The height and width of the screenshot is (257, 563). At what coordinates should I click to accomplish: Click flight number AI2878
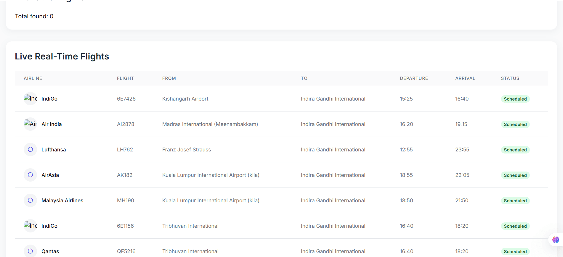click(x=126, y=124)
